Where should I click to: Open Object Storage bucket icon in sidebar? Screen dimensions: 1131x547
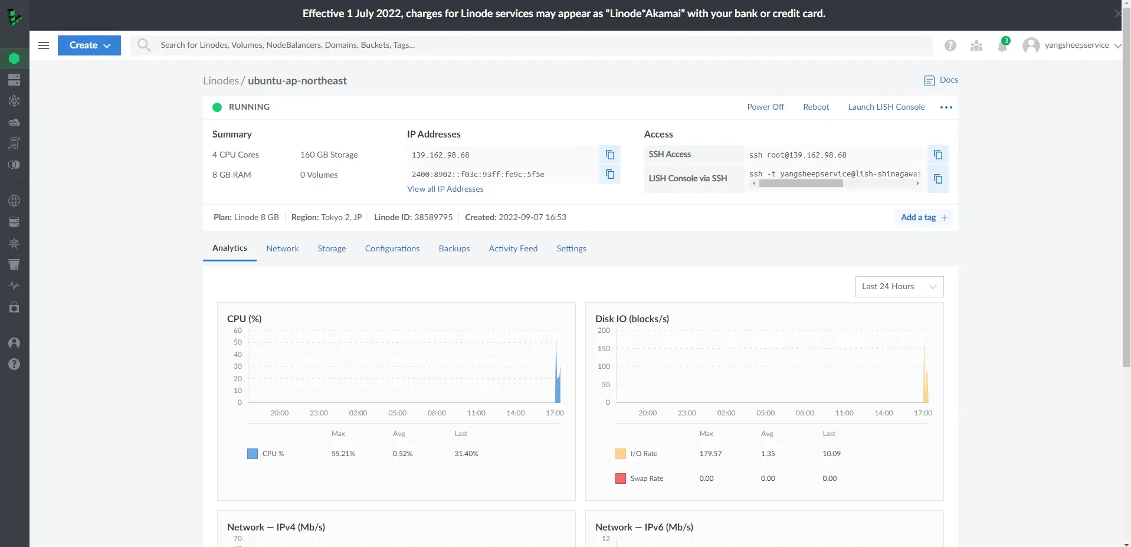[x=14, y=264]
